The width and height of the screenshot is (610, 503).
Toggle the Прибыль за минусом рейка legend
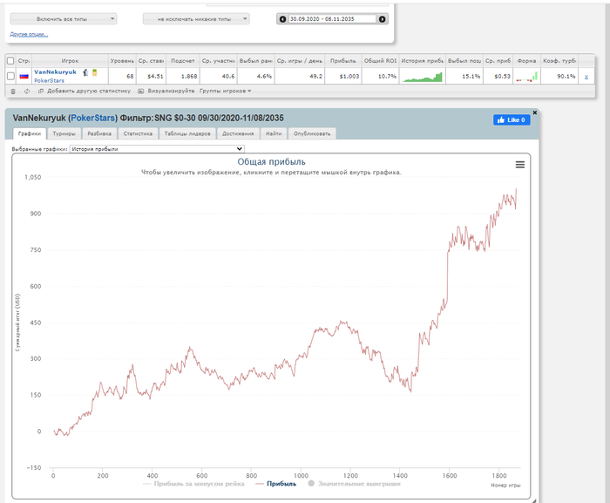tap(193, 484)
